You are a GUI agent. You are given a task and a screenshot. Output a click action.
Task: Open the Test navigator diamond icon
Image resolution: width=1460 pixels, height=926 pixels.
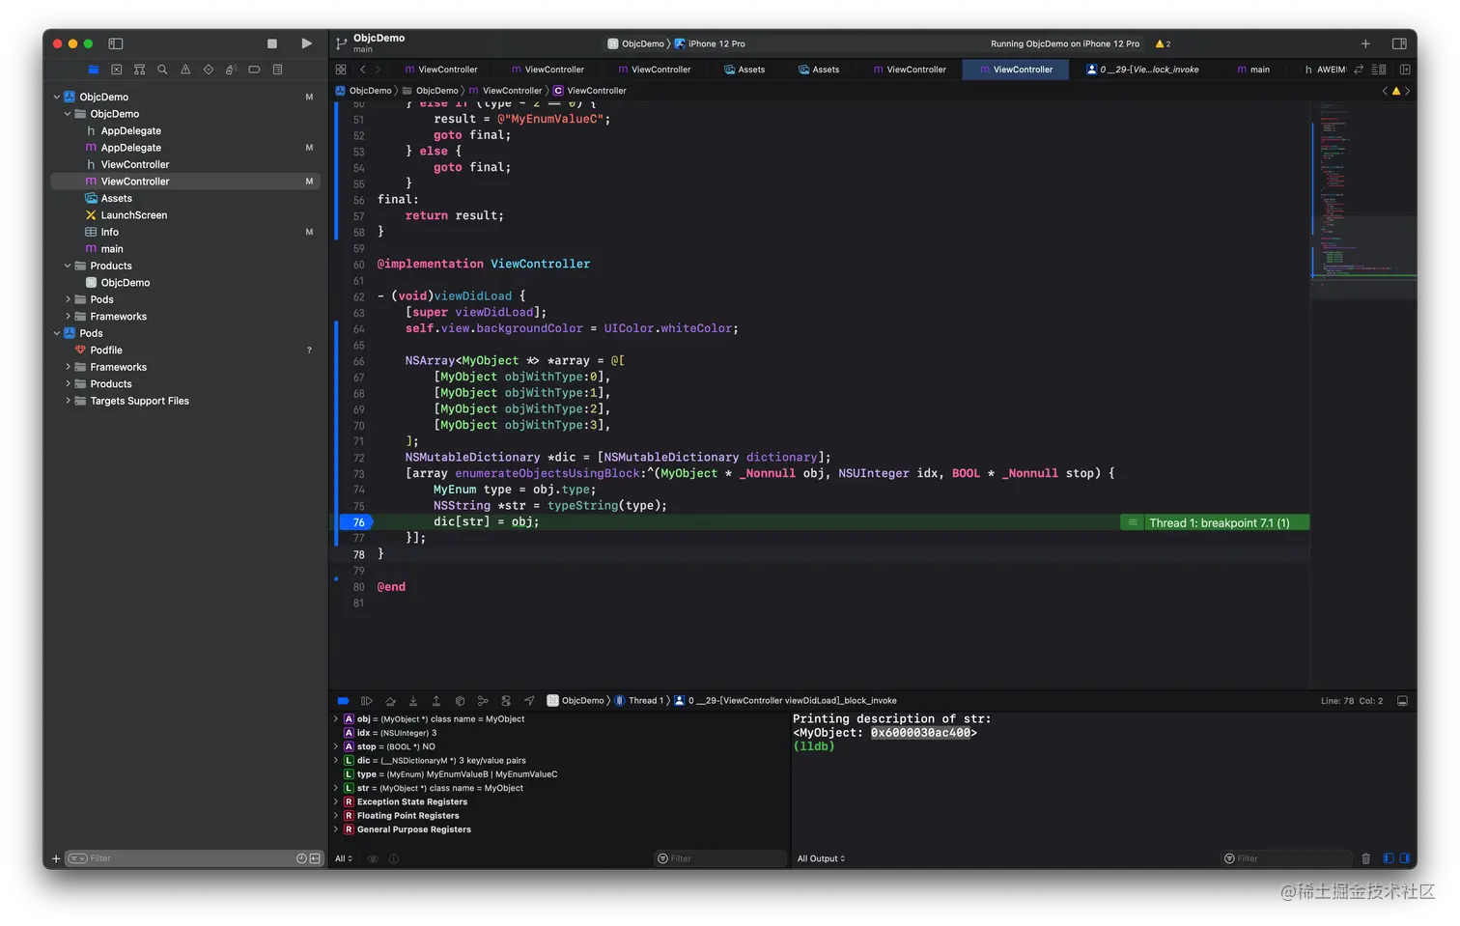[x=209, y=70]
